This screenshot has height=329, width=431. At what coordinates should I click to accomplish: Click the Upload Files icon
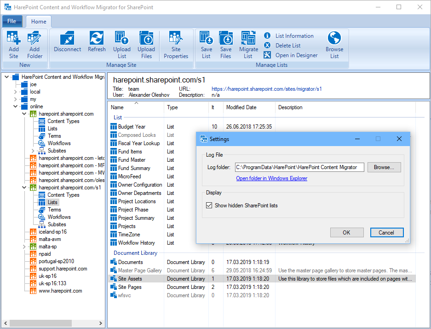146,38
